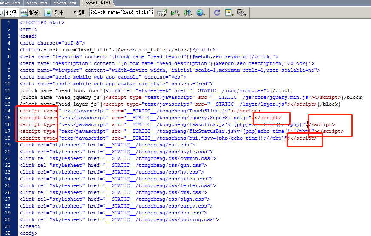Viewport: 371px width, 236px height.
Task: Click the validate markup icon
Action: (x=175, y=13)
